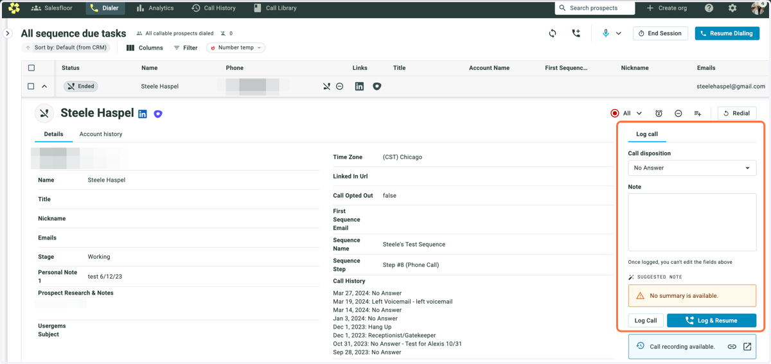Click the Status column header
Viewport: 771px width, 364px height.
[x=71, y=67]
